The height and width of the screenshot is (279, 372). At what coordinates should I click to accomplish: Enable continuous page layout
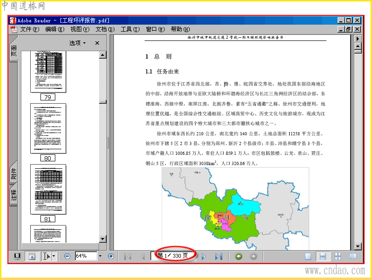[323, 257]
